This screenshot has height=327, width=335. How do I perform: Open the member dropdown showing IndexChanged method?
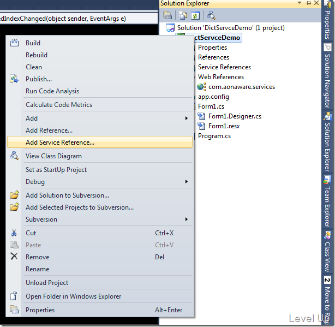pos(79,19)
